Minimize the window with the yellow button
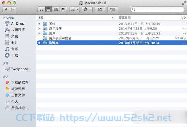The image size is (187, 127). click(9, 3)
